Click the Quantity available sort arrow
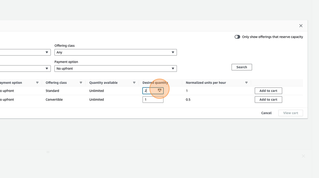 (x=134, y=83)
